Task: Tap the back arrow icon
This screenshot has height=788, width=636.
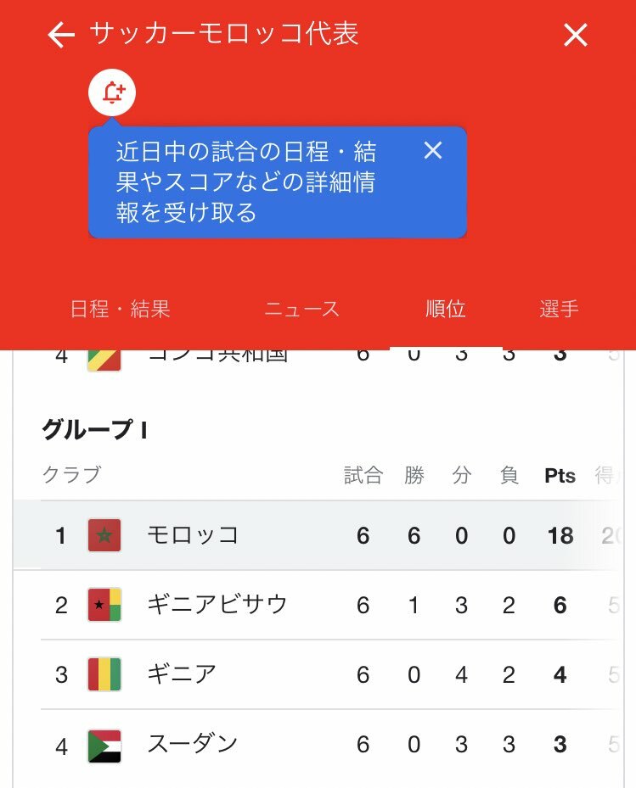Action: coord(61,35)
